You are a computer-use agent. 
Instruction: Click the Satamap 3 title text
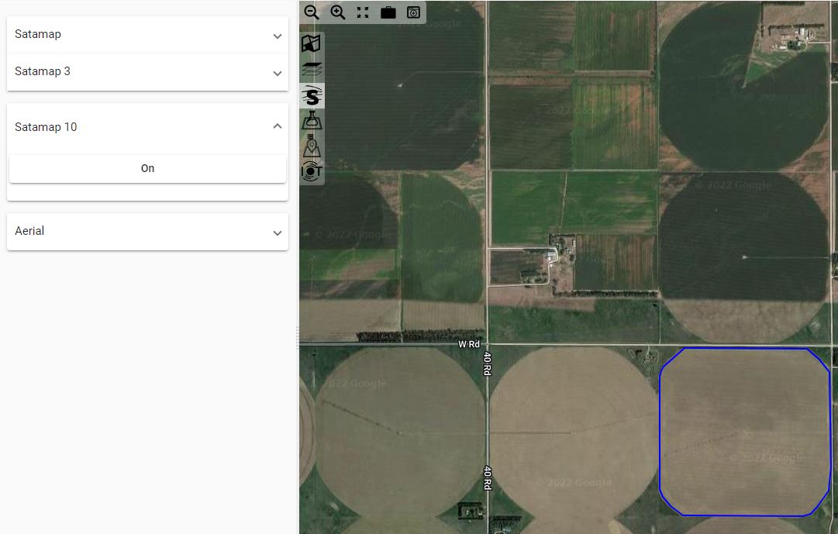(43, 71)
